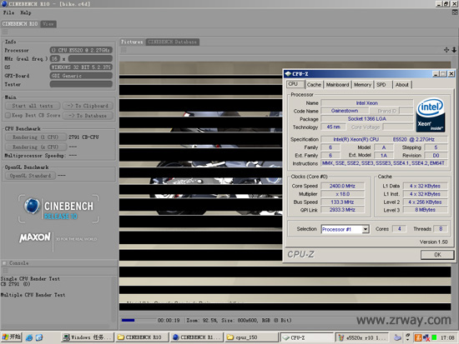Toggle the Console checkbox

4,263
